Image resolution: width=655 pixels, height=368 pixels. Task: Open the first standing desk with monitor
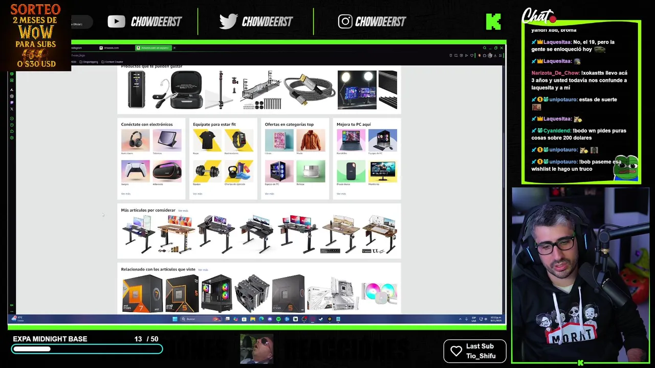tap(138, 234)
